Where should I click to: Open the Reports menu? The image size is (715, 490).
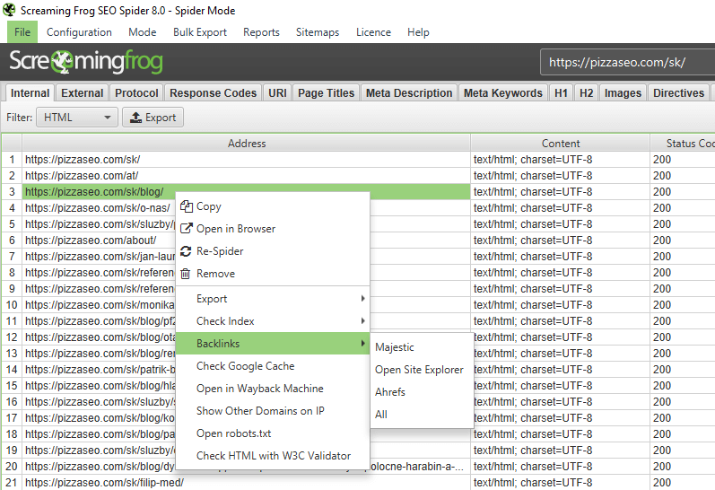[261, 32]
